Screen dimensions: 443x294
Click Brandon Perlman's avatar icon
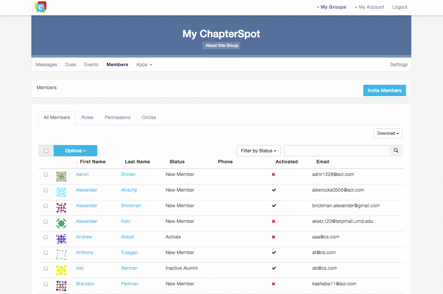click(x=61, y=286)
